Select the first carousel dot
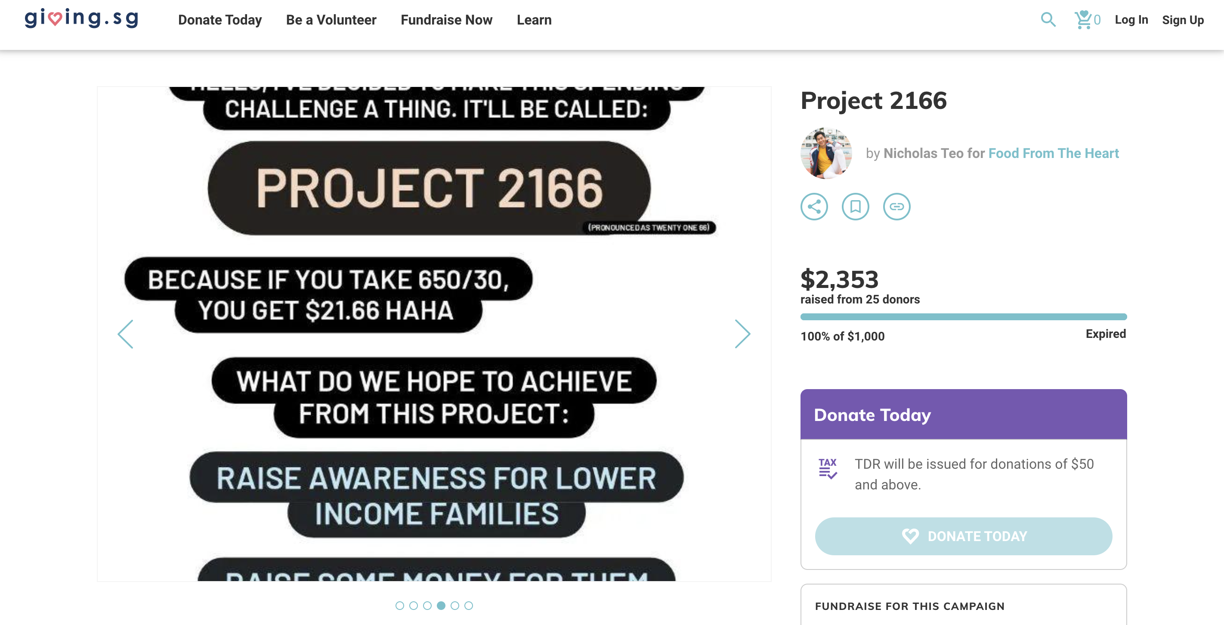 tap(399, 606)
